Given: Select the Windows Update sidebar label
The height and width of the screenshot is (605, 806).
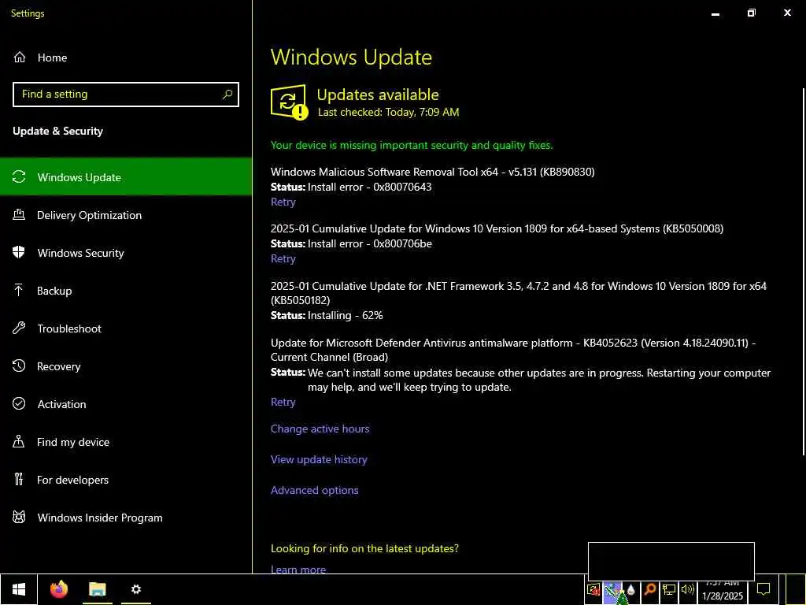Looking at the screenshot, I should [x=79, y=177].
